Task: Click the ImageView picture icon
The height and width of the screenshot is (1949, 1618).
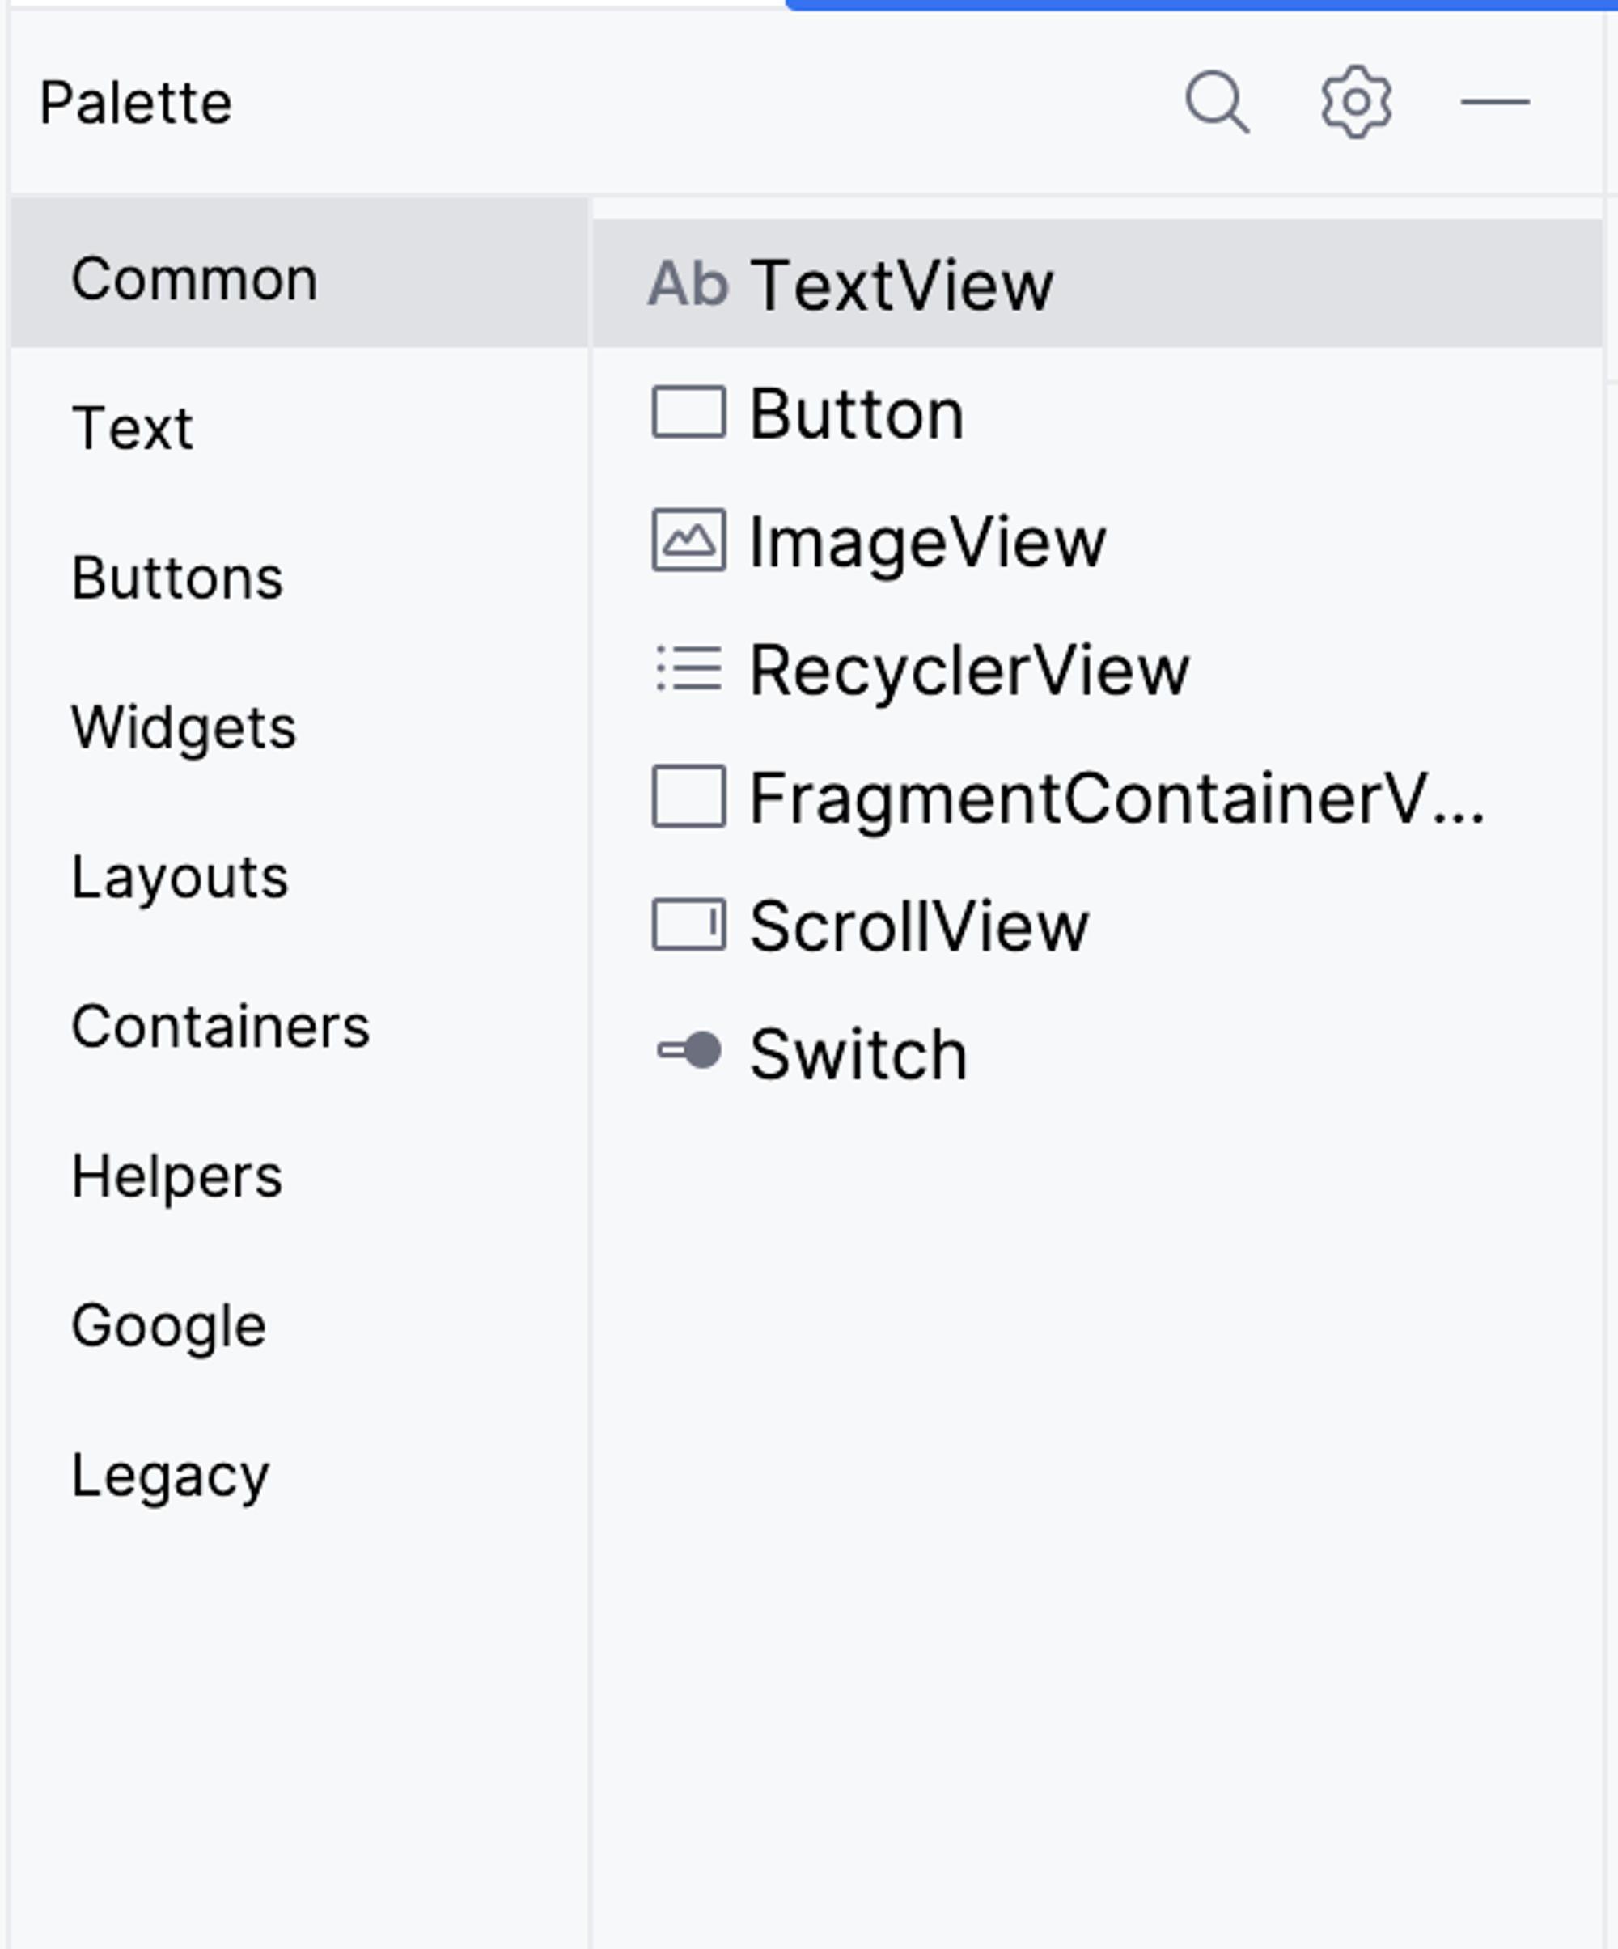Action: 688,541
